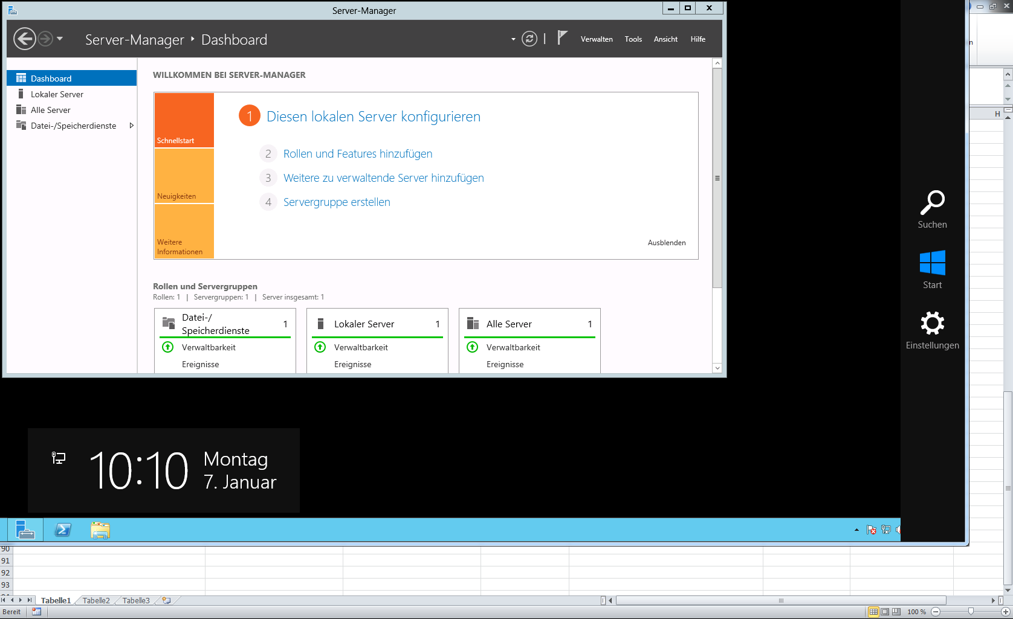The width and height of the screenshot is (1013, 619).
Task: Select Dashboard in the left navigation
Action: point(72,78)
